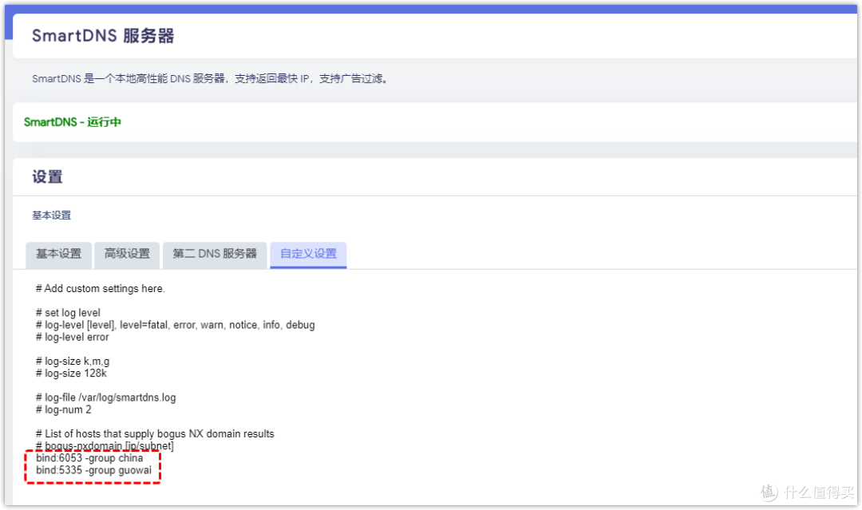This screenshot has height=510, width=862.
Task: Select the active 自定义设置 tab
Action: coord(308,255)
